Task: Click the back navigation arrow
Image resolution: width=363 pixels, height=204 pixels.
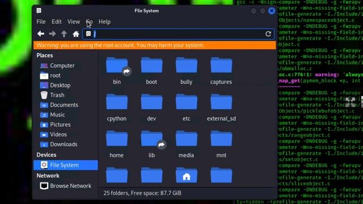Action: (41, 34)
